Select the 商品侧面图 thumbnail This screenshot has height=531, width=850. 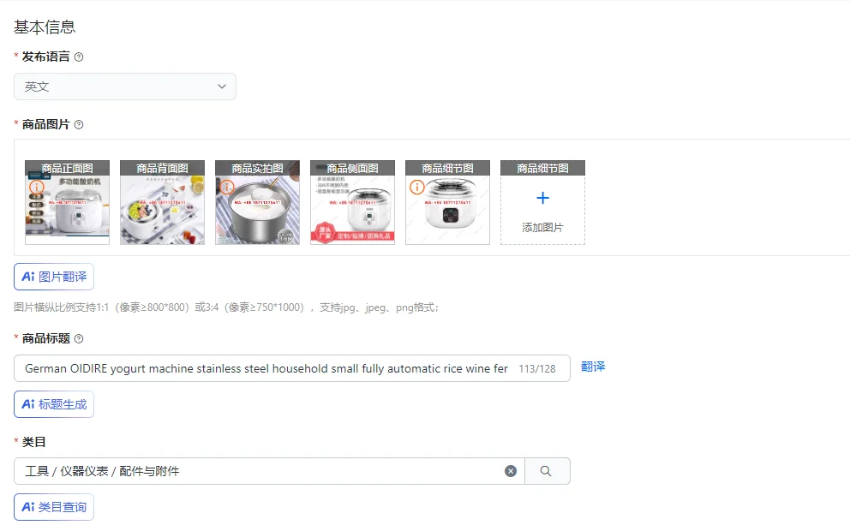coord(352,202)
